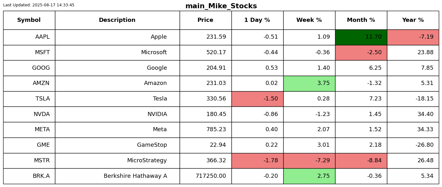Click the dark green AAPL 11.70 cell
Image resolution: width=442 pixels, height=187 pixels.
(x=361, y=37)
